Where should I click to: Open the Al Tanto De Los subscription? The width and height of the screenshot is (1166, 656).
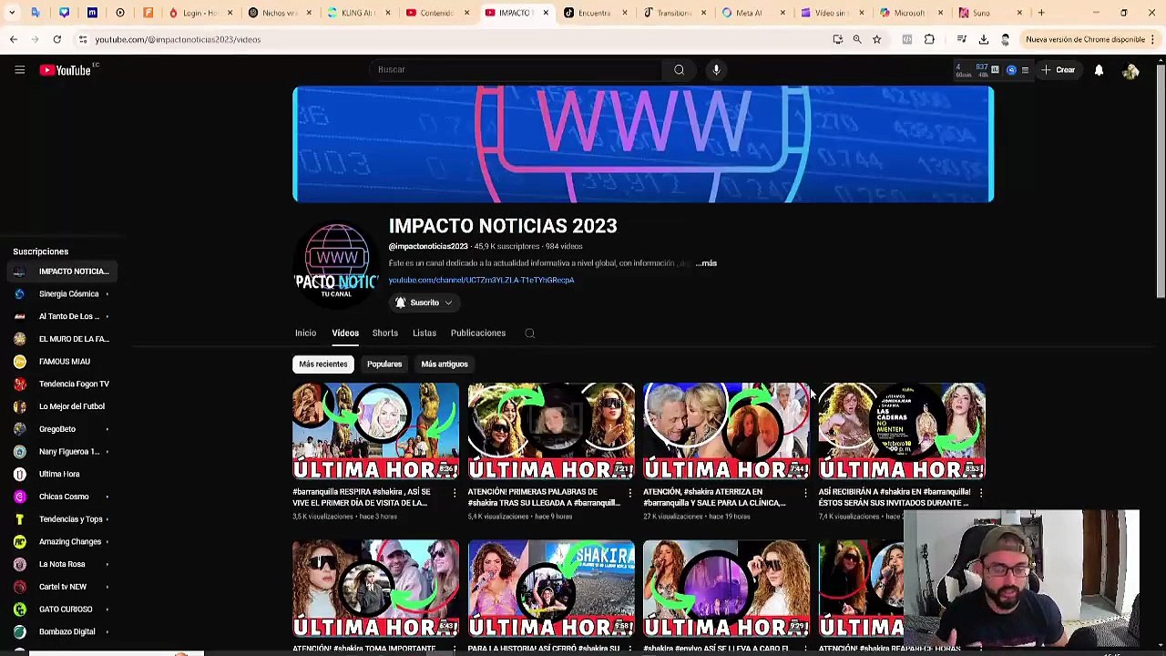[x=62, y=316]
